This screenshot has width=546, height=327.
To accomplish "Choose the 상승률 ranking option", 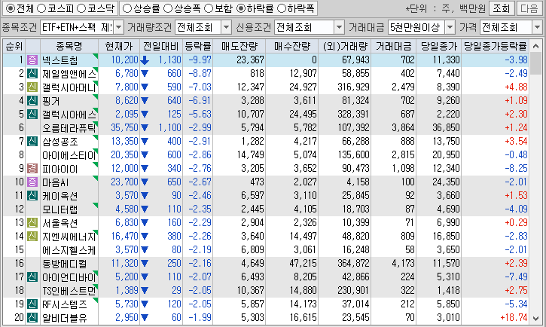I will 127,8.
